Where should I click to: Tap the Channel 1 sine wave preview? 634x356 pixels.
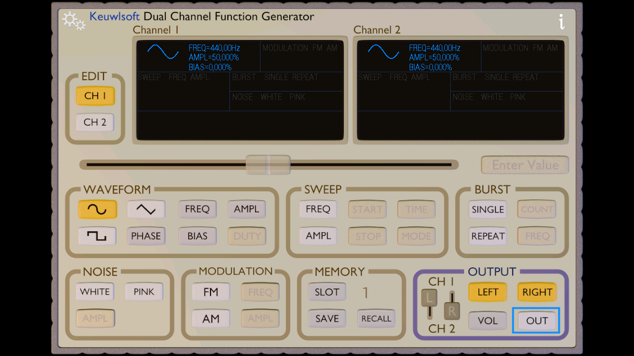(x=163, y=51)
